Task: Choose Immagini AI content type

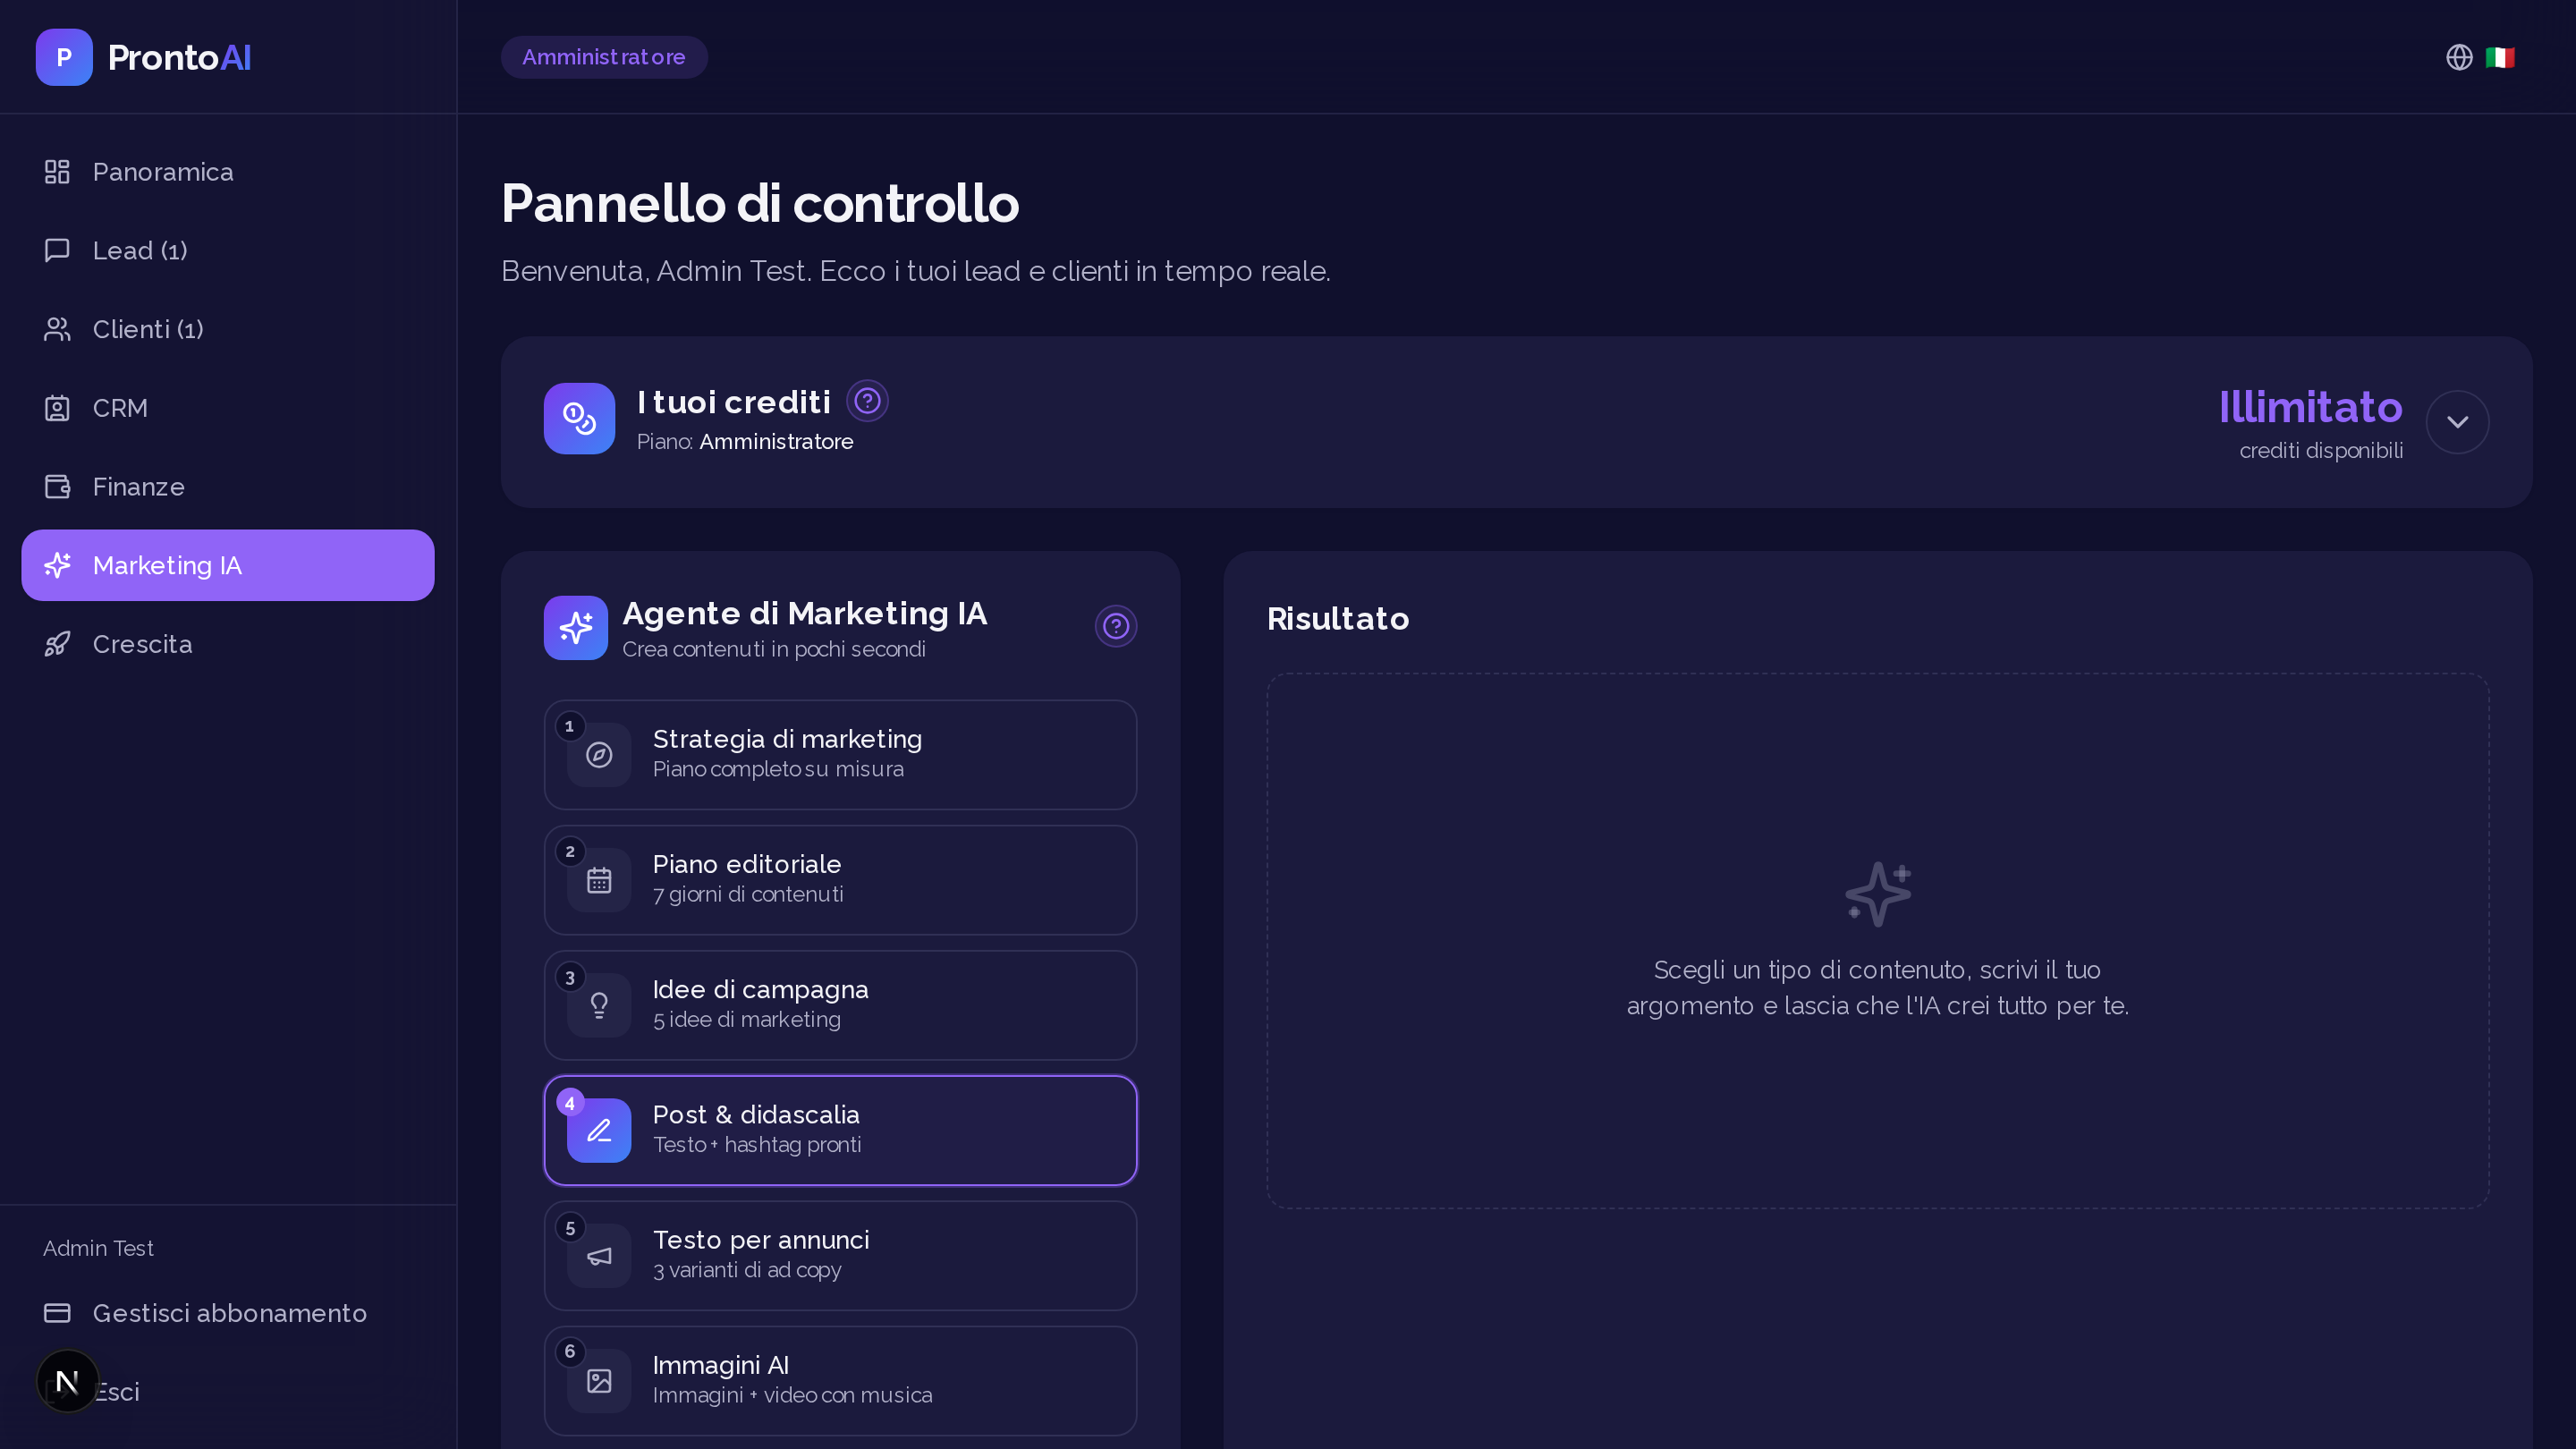Action: point(840,1381)
